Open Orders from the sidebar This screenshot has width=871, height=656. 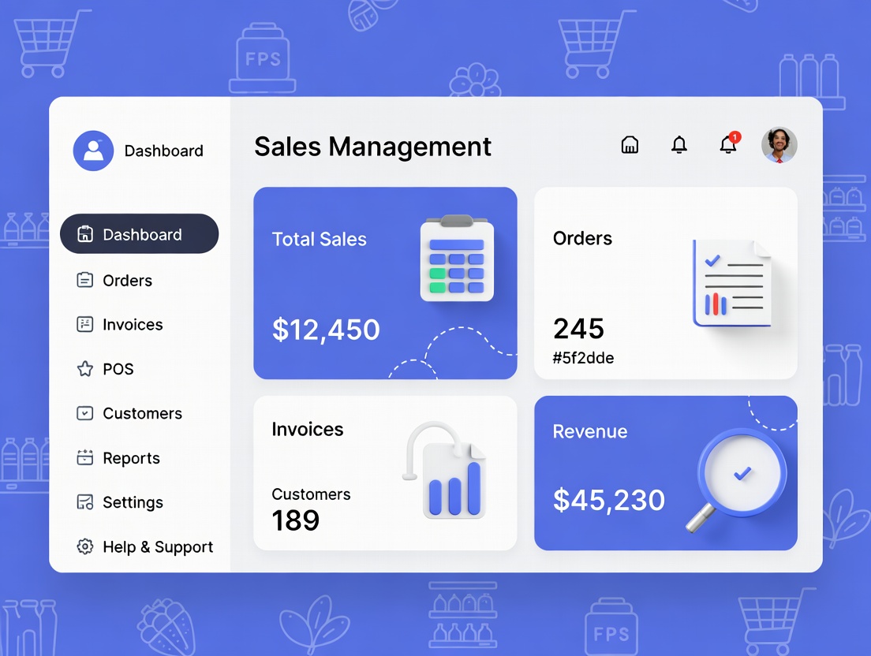coord(127,281)
